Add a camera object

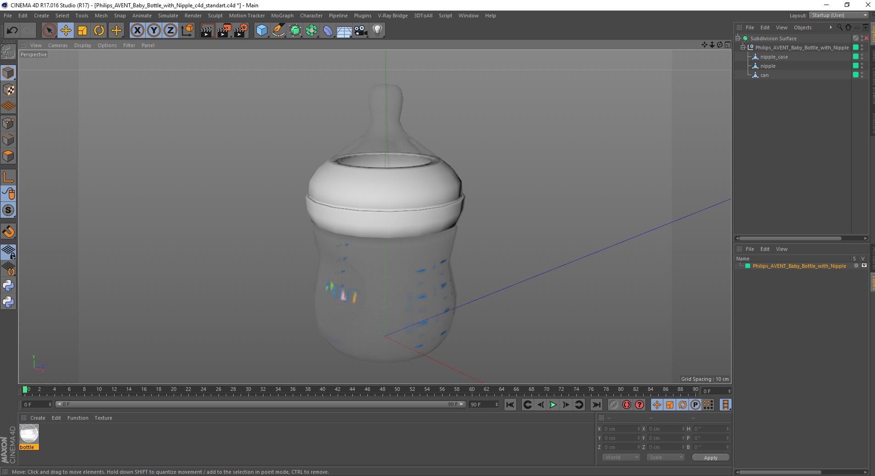(361, 31)
